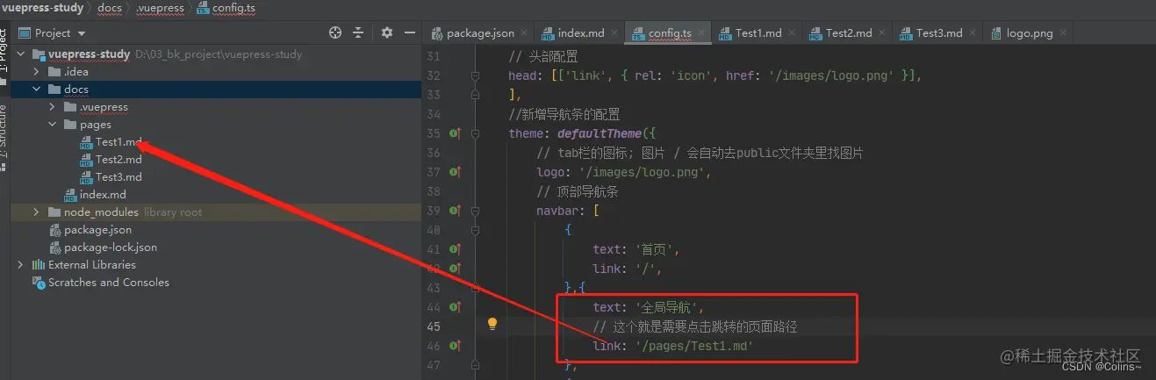Screen dimensions: 1156x380
Task: Expand the .idea folder
Action: pyautogui.click(x=37, y=72)
